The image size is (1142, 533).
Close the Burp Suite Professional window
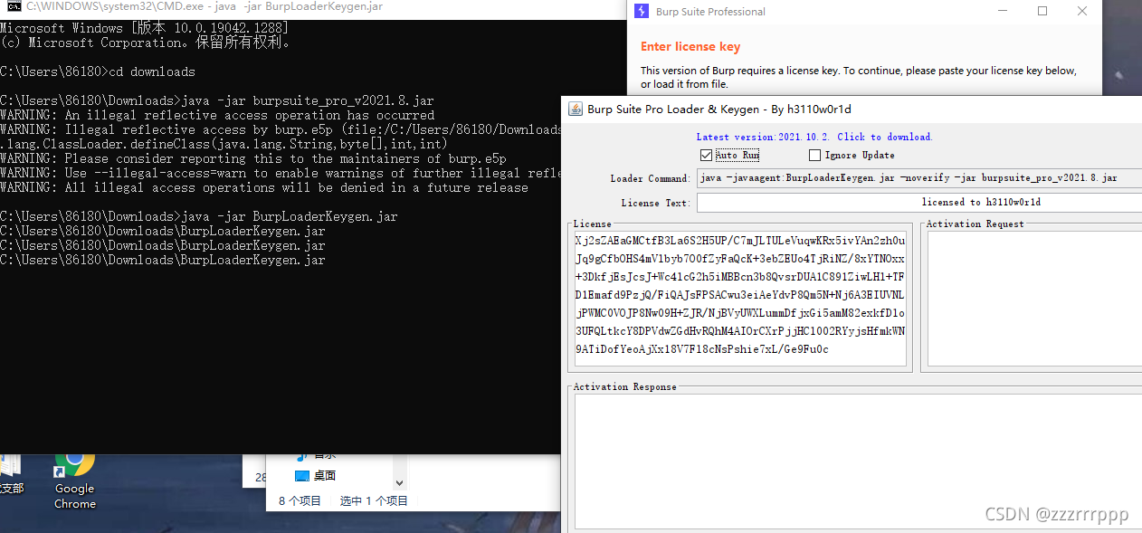pos(1082,12)
